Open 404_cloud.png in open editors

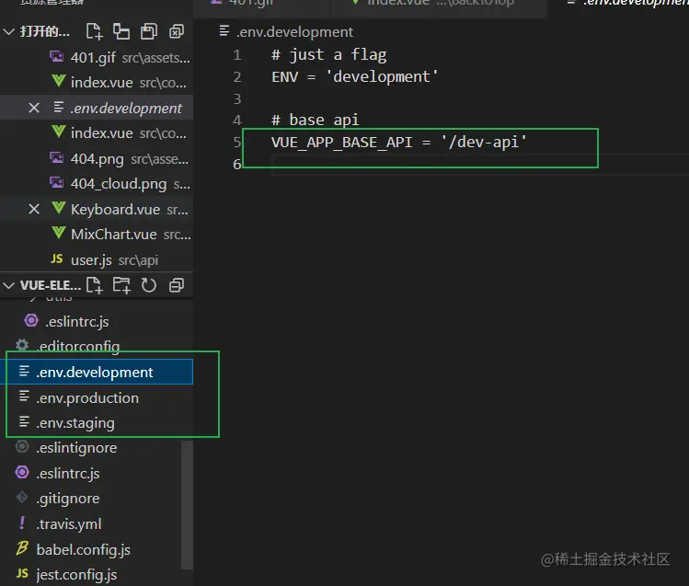[97, 184]
